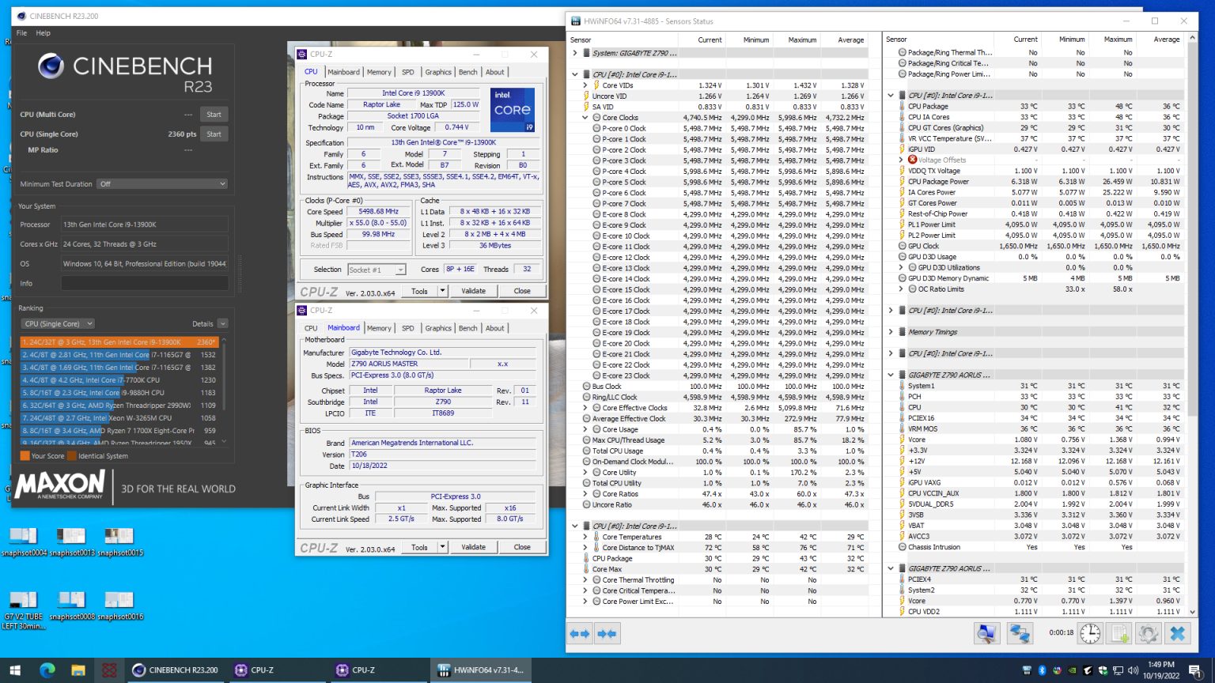Expand sensor columns using outward arrows icon
Viewport: 1215px width, 683px height.
tap(580, 634)
